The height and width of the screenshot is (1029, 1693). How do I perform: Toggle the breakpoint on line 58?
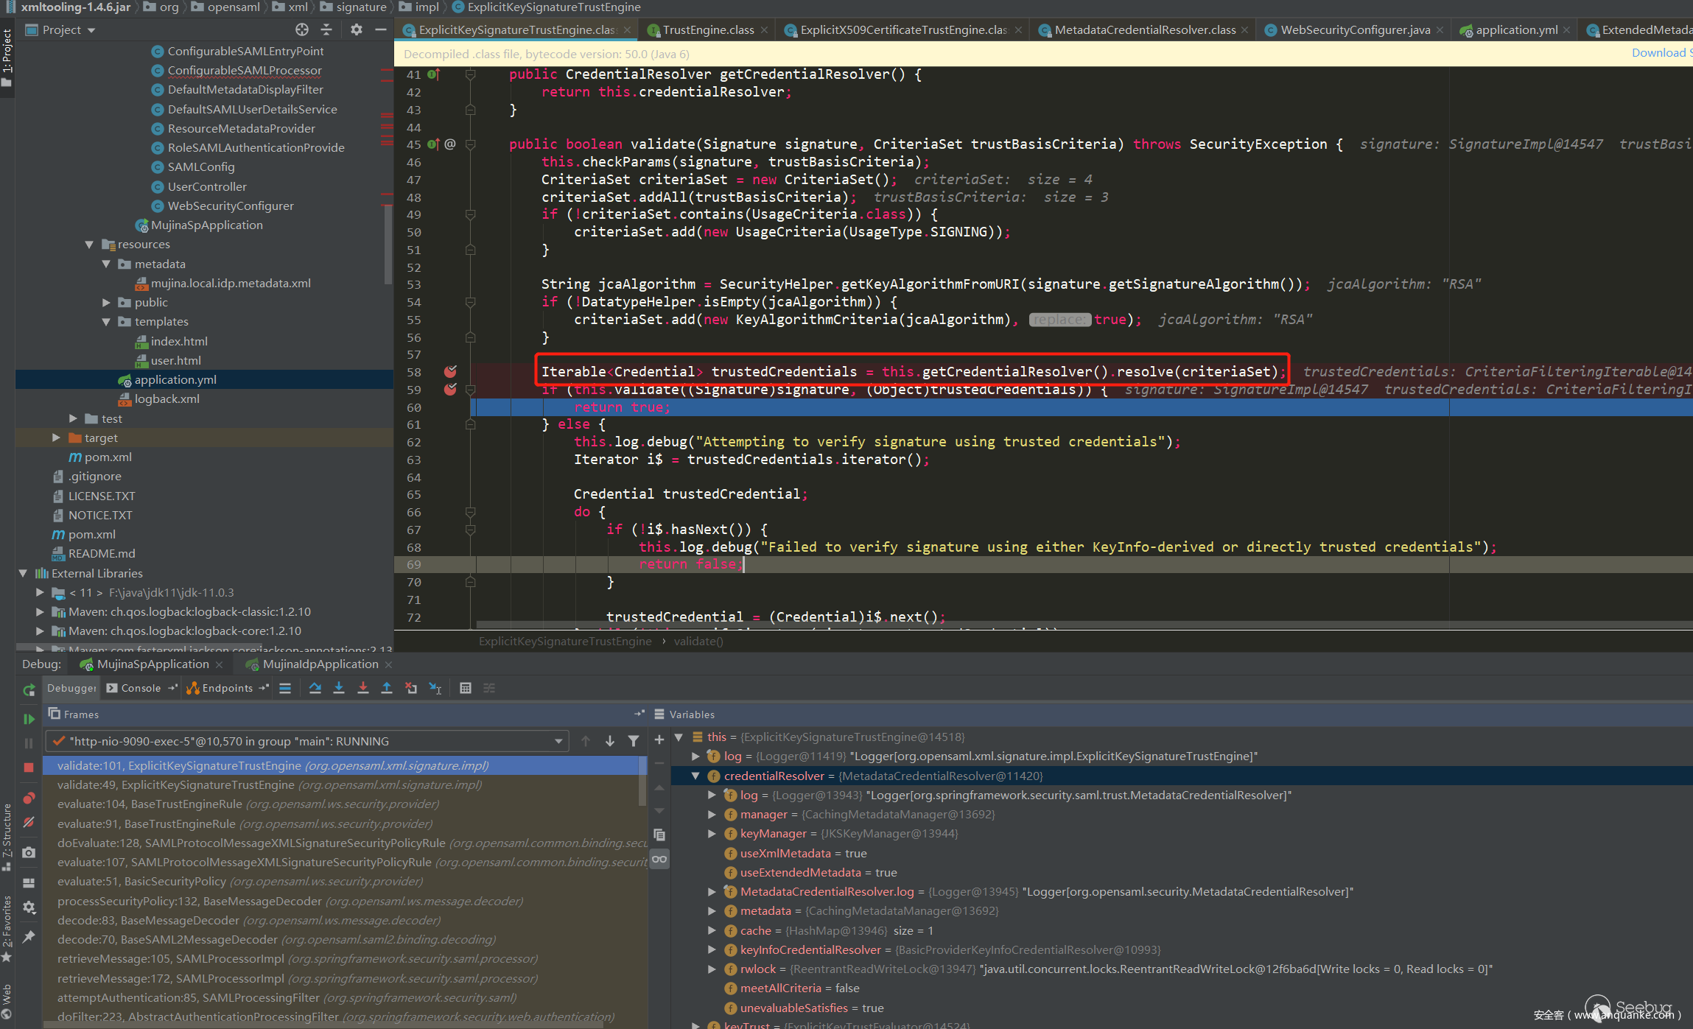point(450,372)
